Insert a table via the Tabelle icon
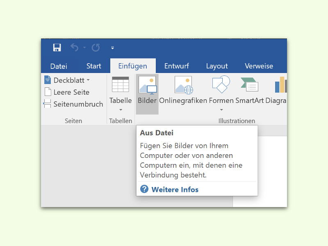 tap(121, 84)
